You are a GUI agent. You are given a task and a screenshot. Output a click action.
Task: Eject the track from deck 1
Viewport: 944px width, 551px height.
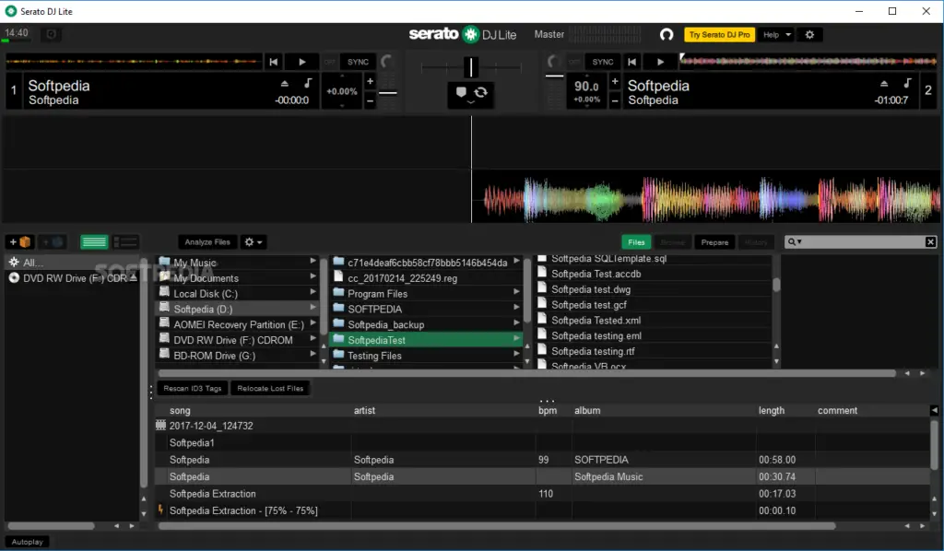[x=284, y=83]
